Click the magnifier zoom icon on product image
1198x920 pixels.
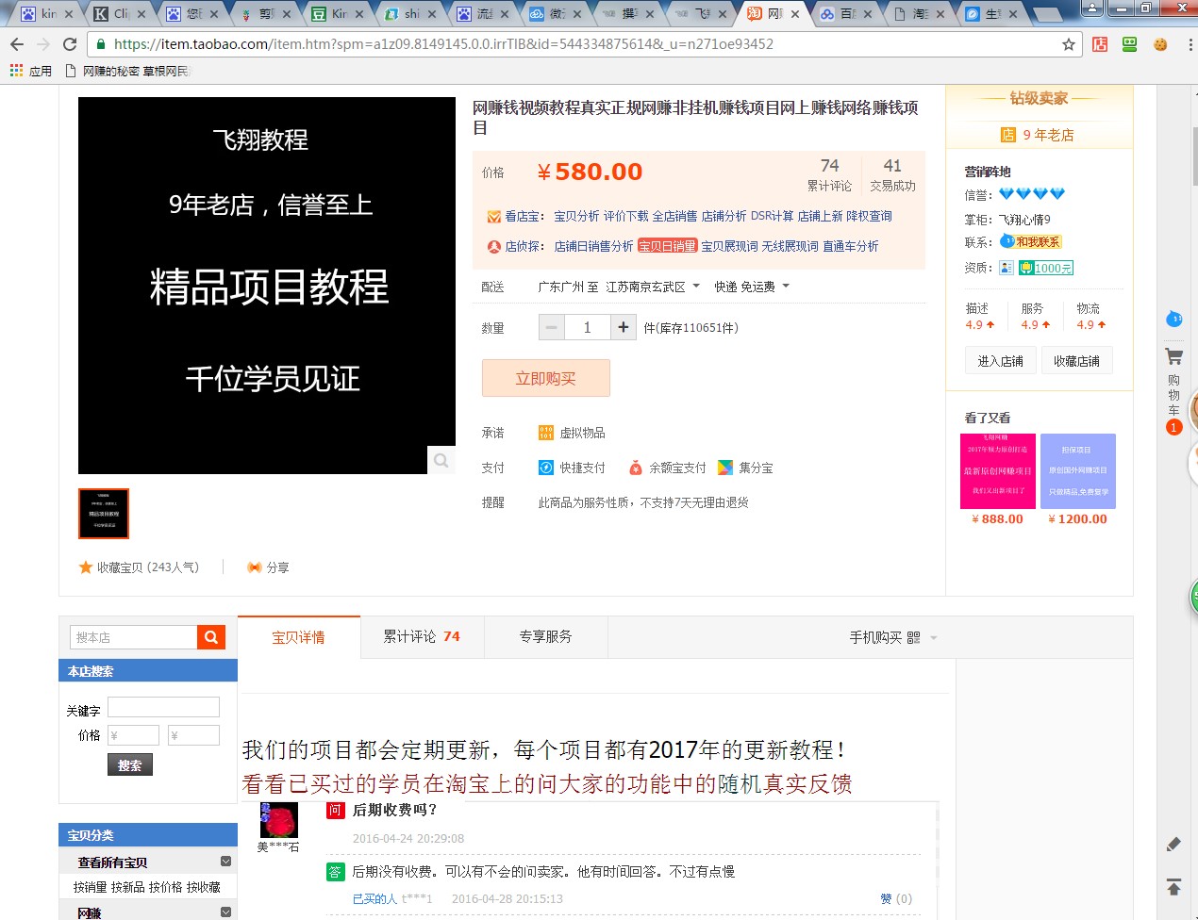click(441, 460)
